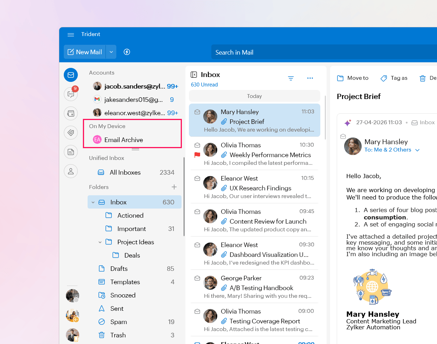
Task: Open UX Research Findings email
Action: click(x=254, y=187)
